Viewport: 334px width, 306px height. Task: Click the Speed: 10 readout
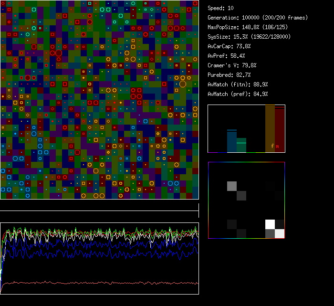[221, 8]
